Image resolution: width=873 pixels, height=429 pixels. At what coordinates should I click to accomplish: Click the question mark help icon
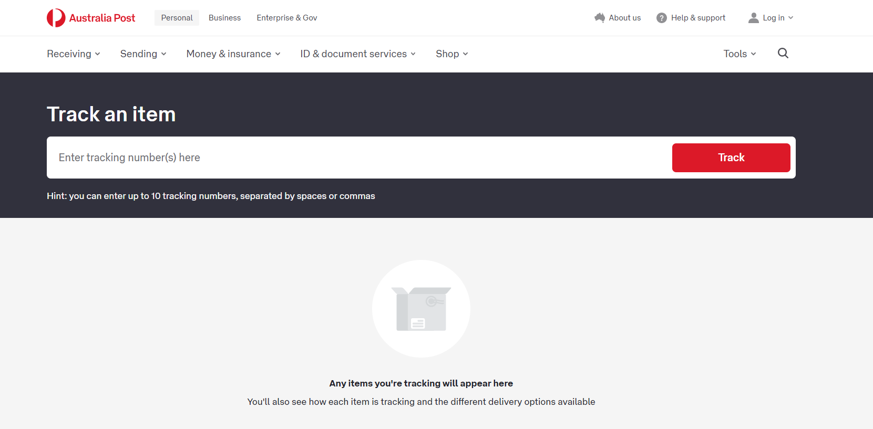coord(662,18)
